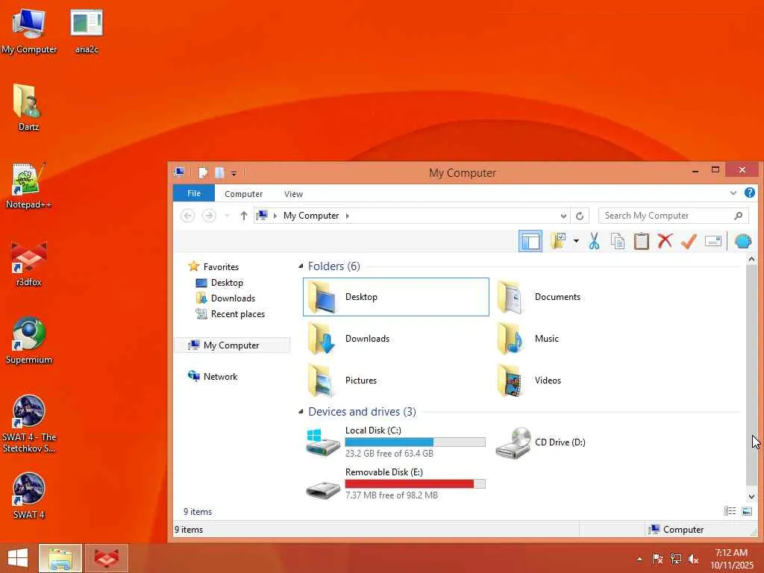Toggle the navigation pane toolbar button

(x=530, y=241)
